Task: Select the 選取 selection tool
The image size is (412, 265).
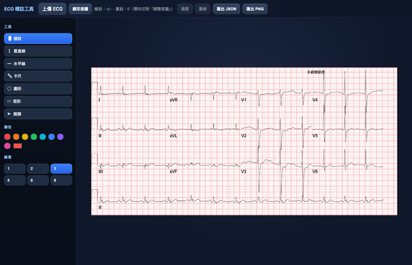Action: pos(38,38)
